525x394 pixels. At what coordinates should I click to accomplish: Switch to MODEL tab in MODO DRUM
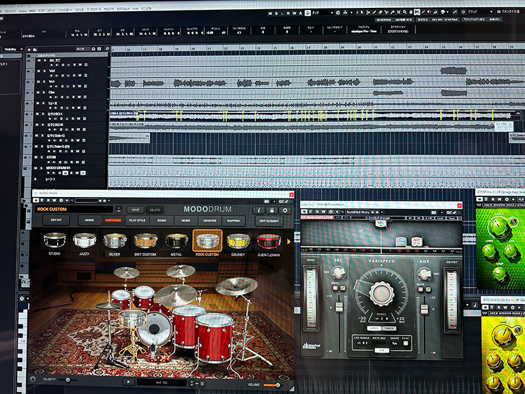coord(89,220)
